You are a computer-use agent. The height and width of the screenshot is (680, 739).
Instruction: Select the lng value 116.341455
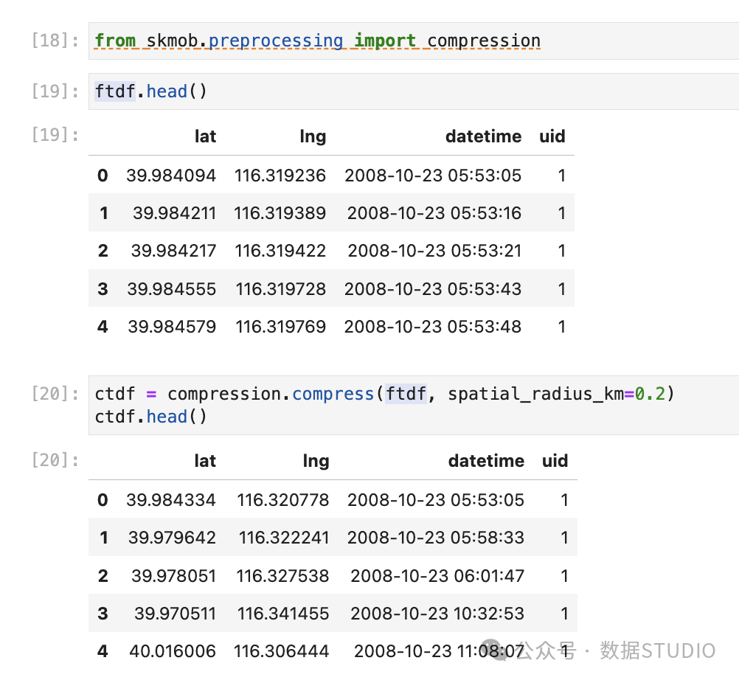(x=283, y=614)
